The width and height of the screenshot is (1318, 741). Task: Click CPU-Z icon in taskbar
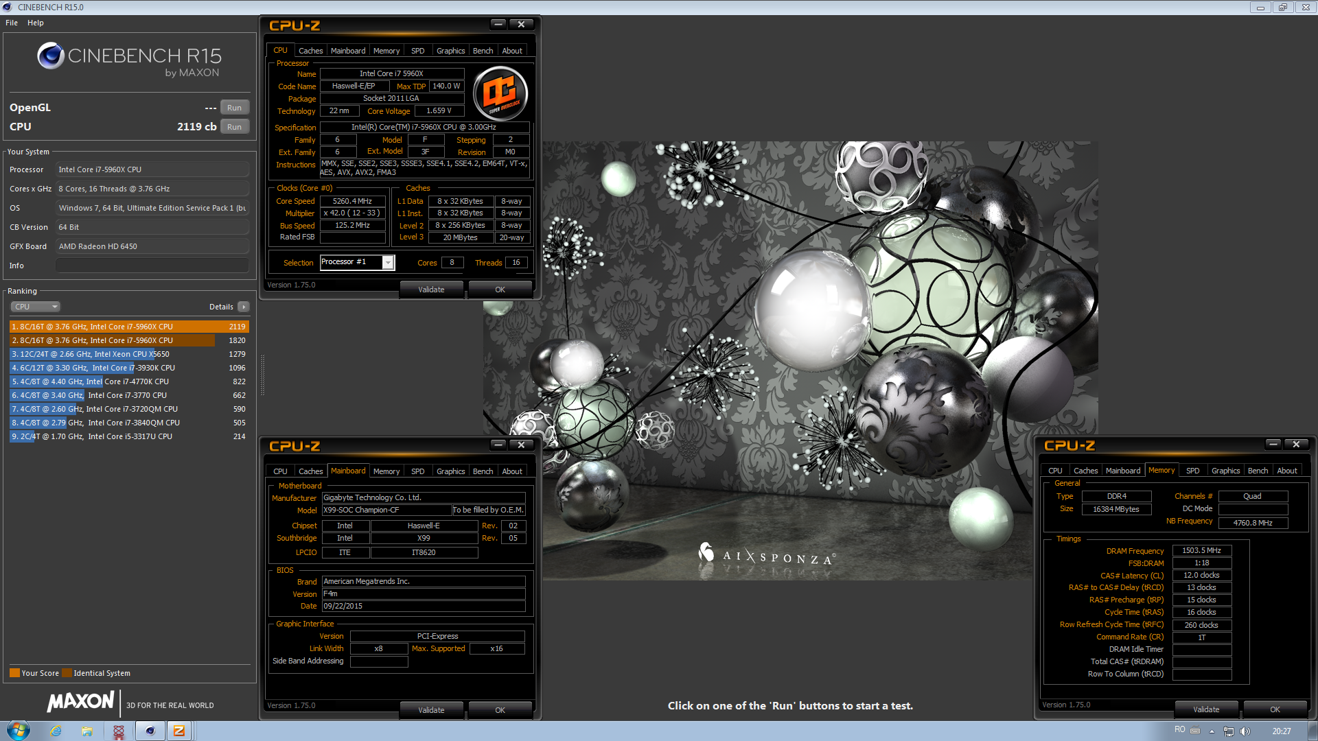click(x=179, y=731)
